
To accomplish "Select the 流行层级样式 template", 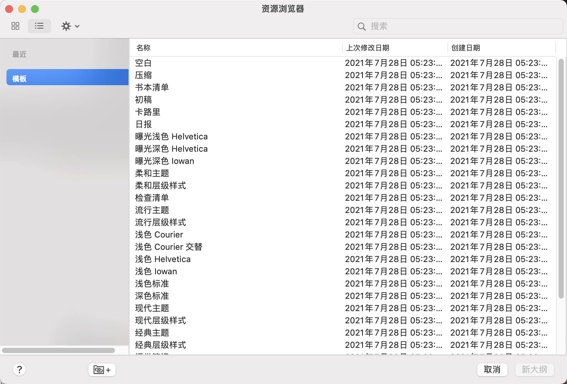I will pyautogui.click(x=343, y=222).
